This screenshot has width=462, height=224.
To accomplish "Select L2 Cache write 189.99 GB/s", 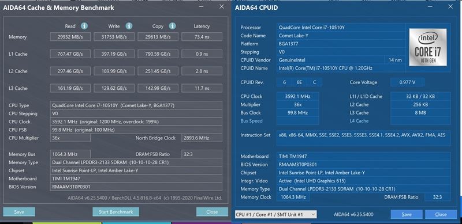I will pos(114,71).
